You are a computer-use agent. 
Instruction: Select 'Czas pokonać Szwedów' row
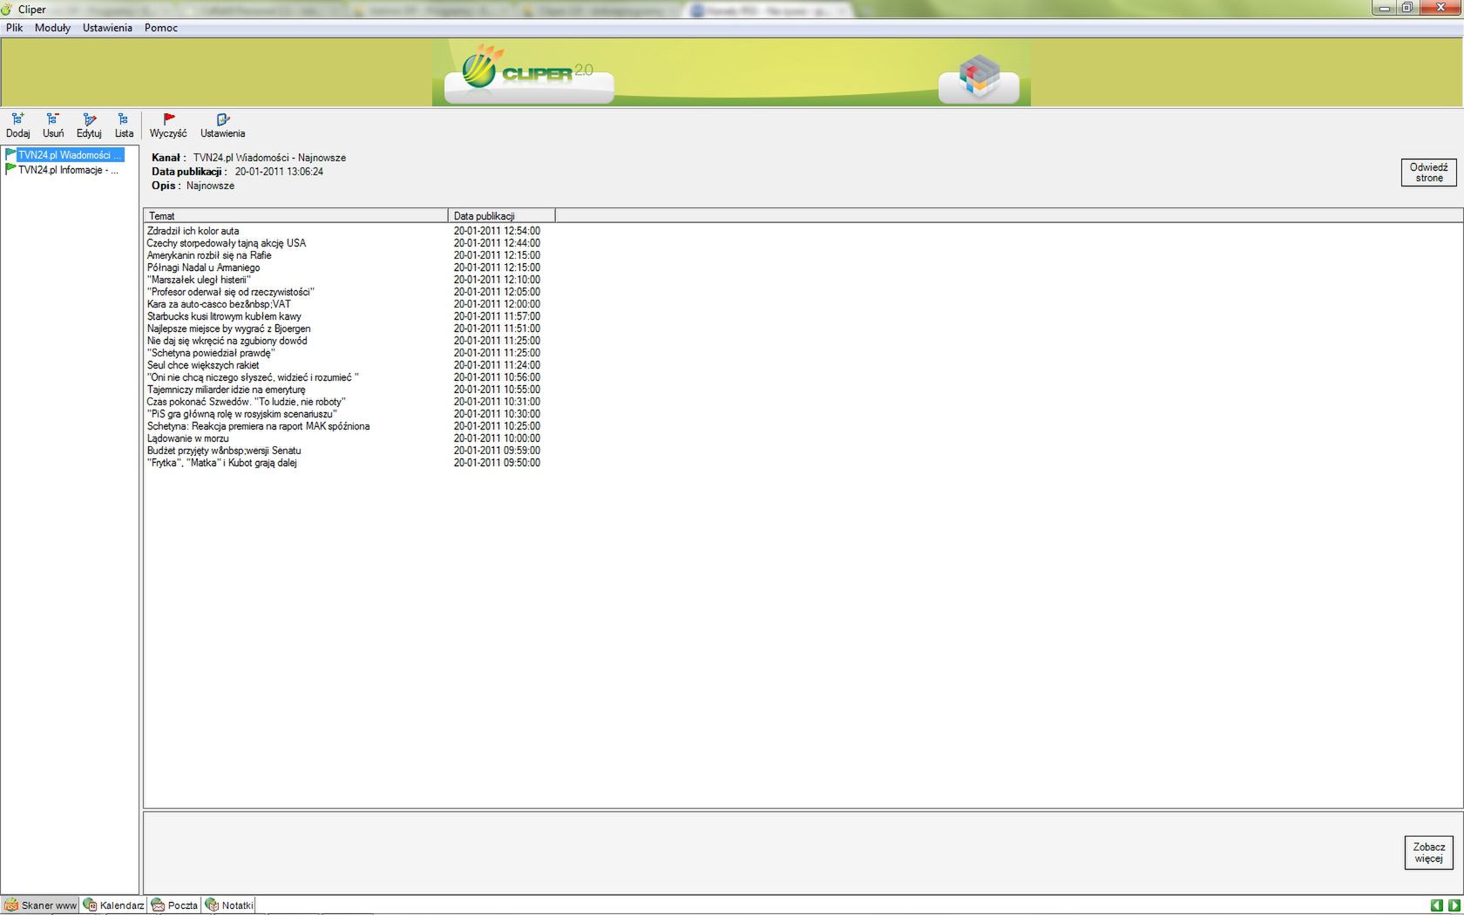[247, 402]
